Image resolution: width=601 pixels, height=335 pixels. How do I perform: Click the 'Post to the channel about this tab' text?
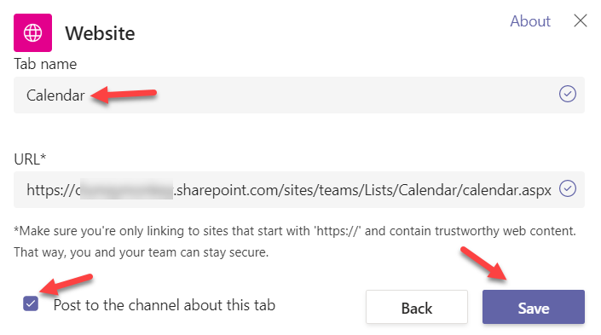(x=165, y=305)
